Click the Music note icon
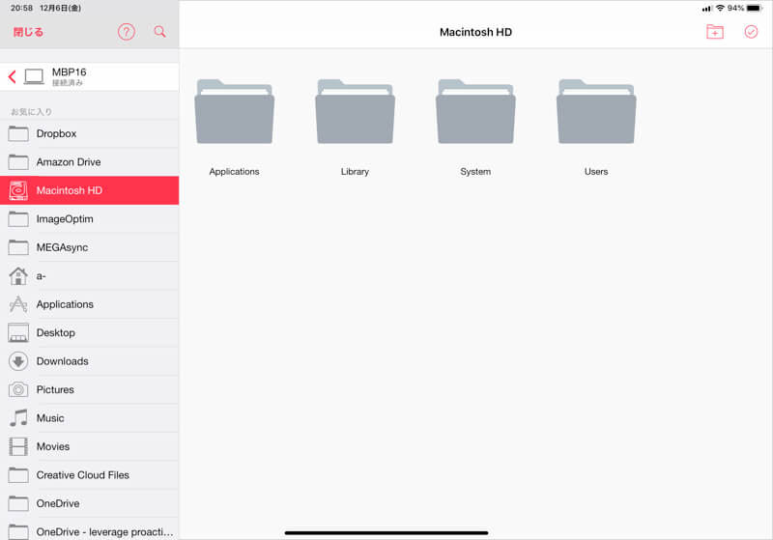Viewport: 773px width, 540px height. point(18,418)
